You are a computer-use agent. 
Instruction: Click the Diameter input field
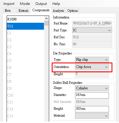click(x=92, y=95)
